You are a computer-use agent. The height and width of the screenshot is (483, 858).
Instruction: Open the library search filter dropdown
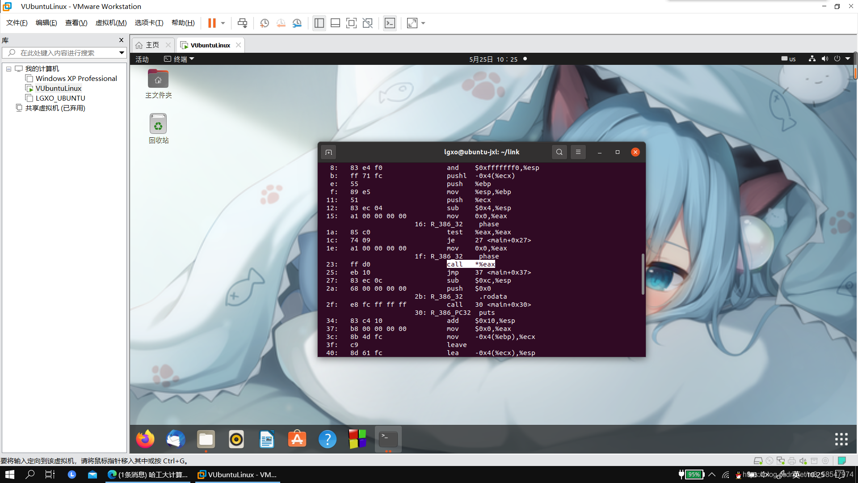[122, 53]
